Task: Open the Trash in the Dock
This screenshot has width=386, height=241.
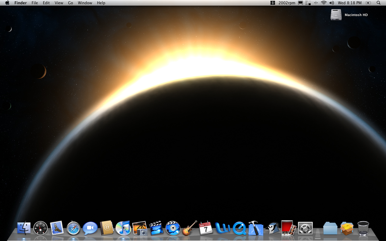Action: [x=363, y=228]
